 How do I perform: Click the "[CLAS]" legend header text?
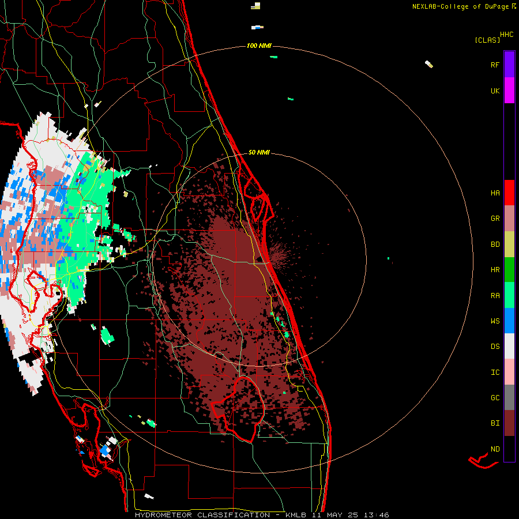click(x=487, y=40)
